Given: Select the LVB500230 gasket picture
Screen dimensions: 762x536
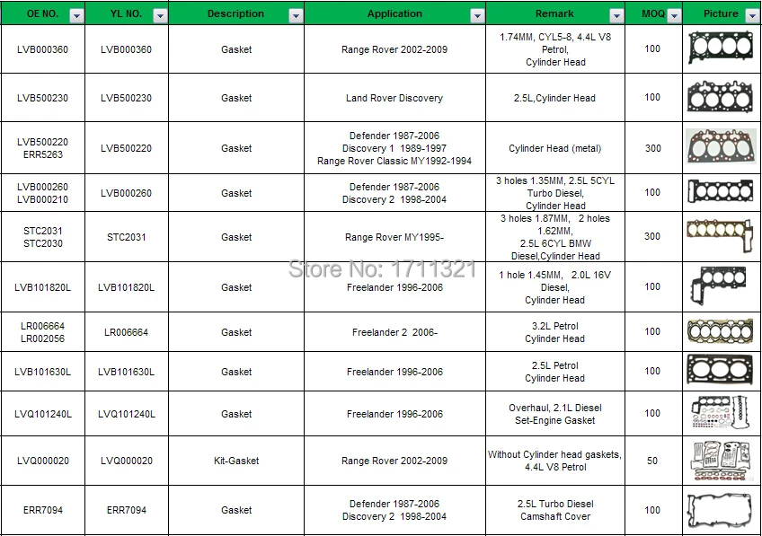Looking at the screenshot, I should (721, 97).
